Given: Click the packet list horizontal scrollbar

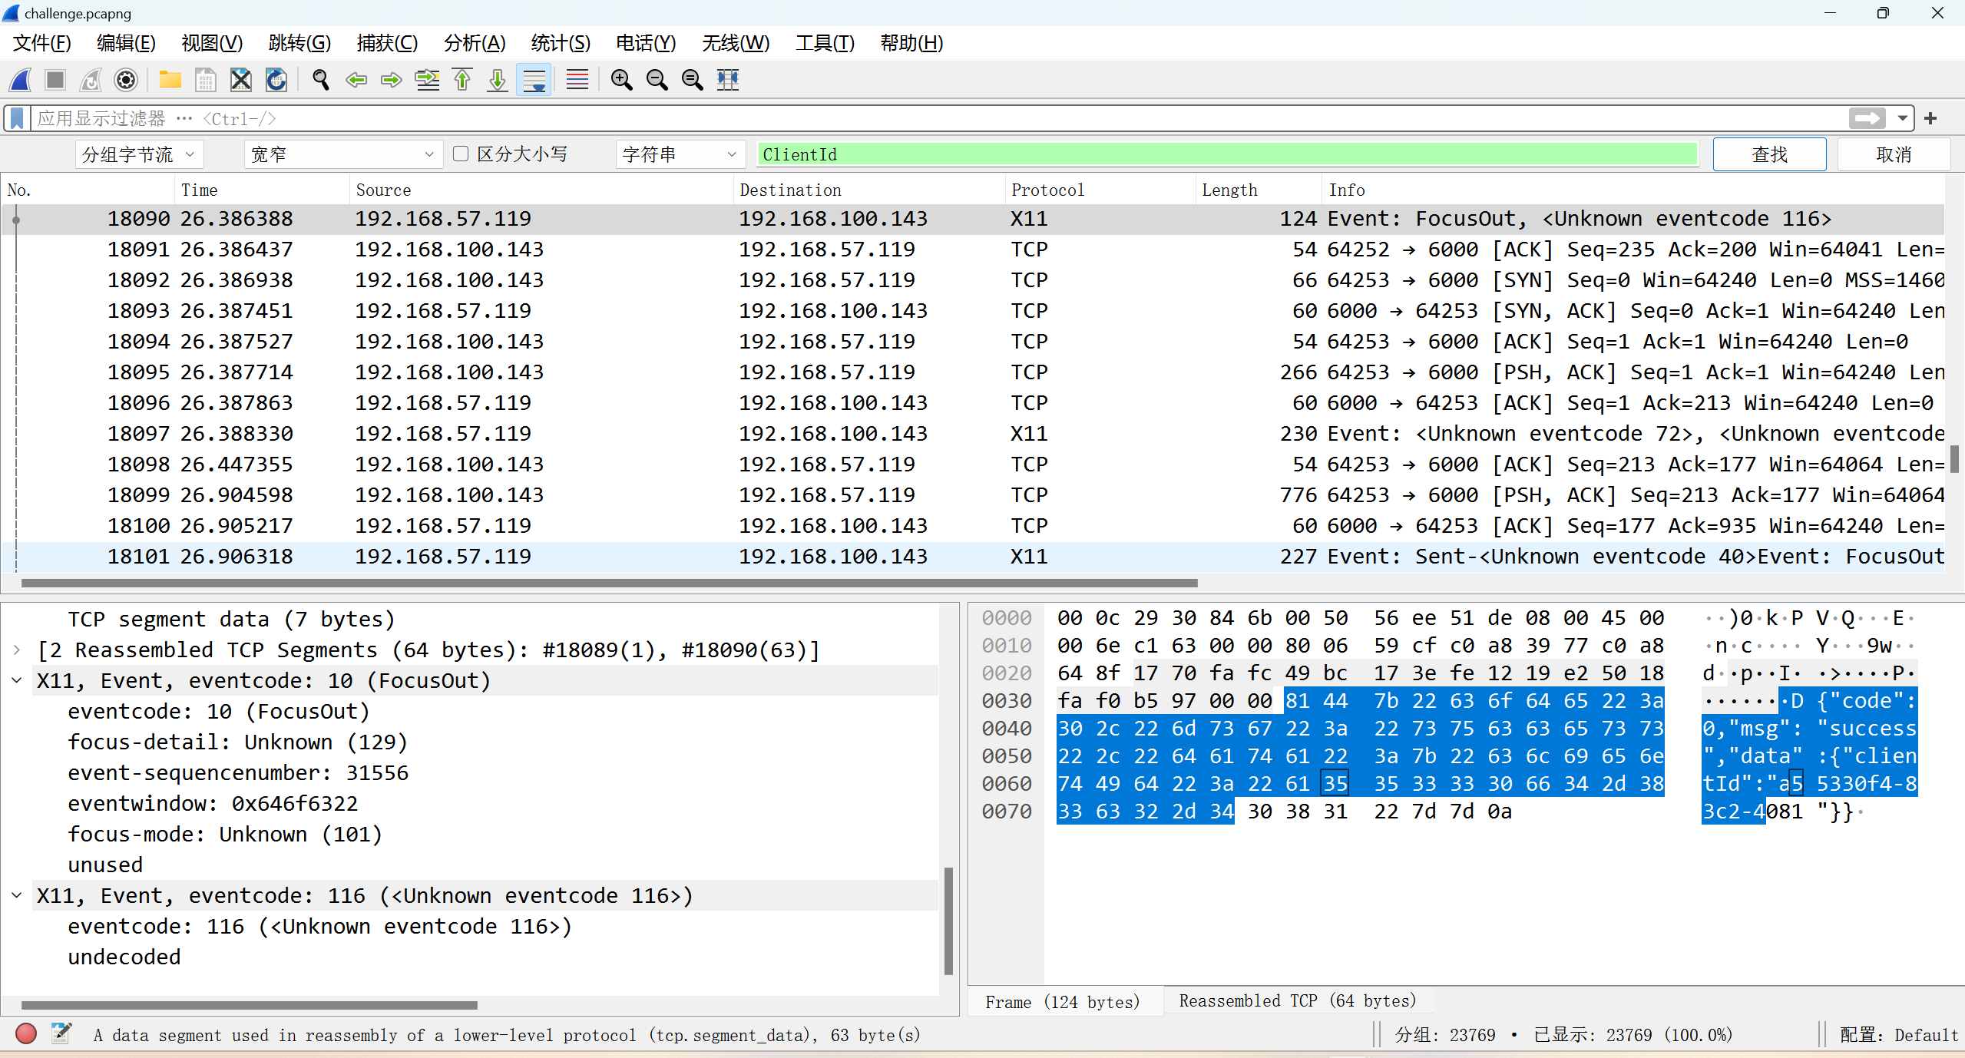Looking at the screenshot, I should (x=609, y=583).
